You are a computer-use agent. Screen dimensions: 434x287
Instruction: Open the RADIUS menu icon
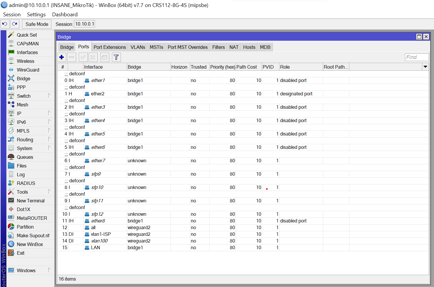coord(11,183)
